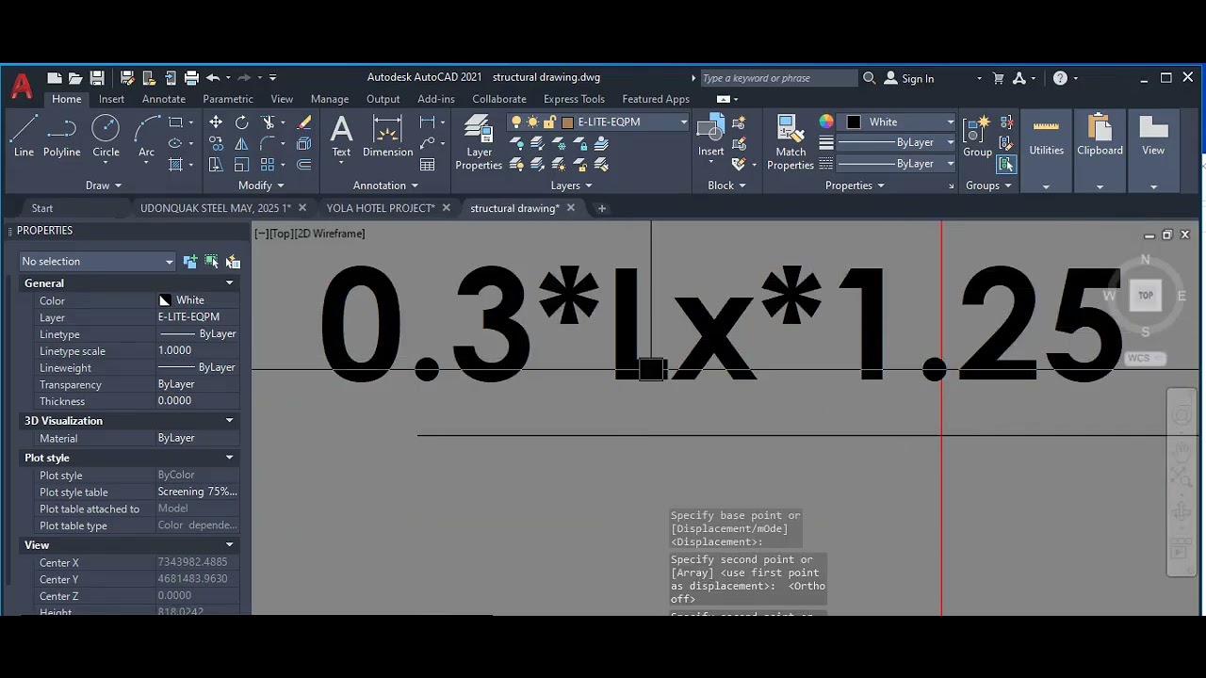Toggle PICKADD in Properties palette
This screenshot has width=1206, height=678.
pos(191,262)
